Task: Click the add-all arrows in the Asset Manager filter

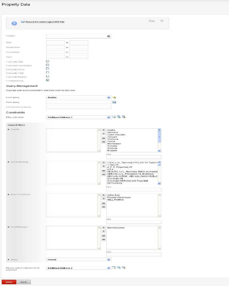Action: (104, 236)
